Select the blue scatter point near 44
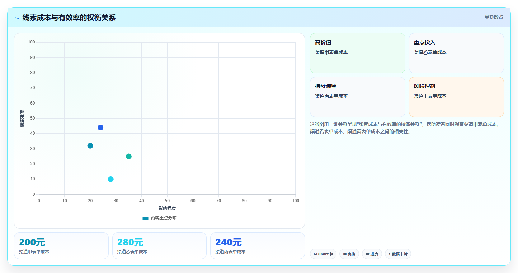The width and height of the screenshot is (518, 273). pyautogui.click(x=100, y=128)
